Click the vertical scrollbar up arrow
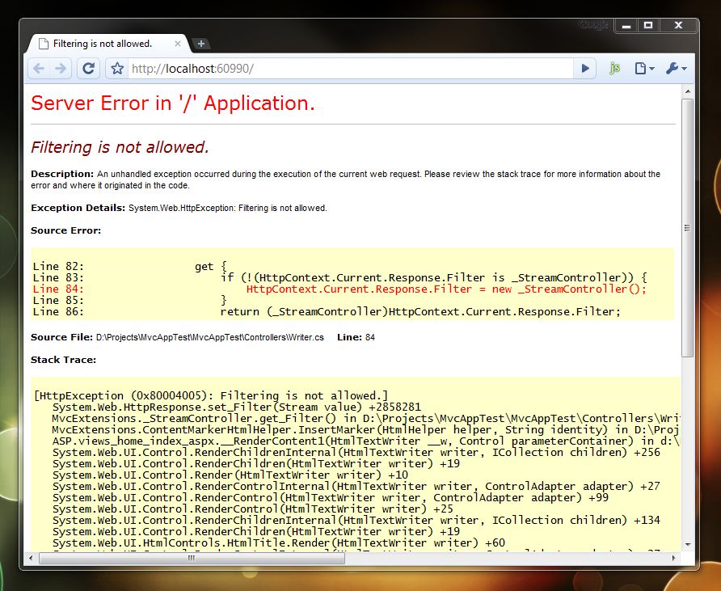721x591 pixels. 687,91
